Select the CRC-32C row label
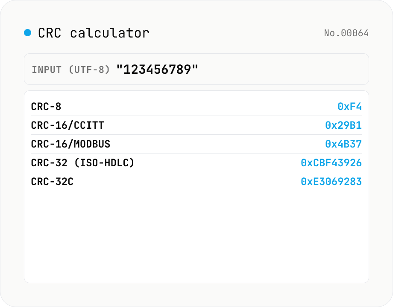Viewport: 393px width, 307px height. click(52, 181)
